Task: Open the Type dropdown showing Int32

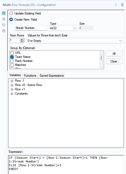Action: click(63, 28)
